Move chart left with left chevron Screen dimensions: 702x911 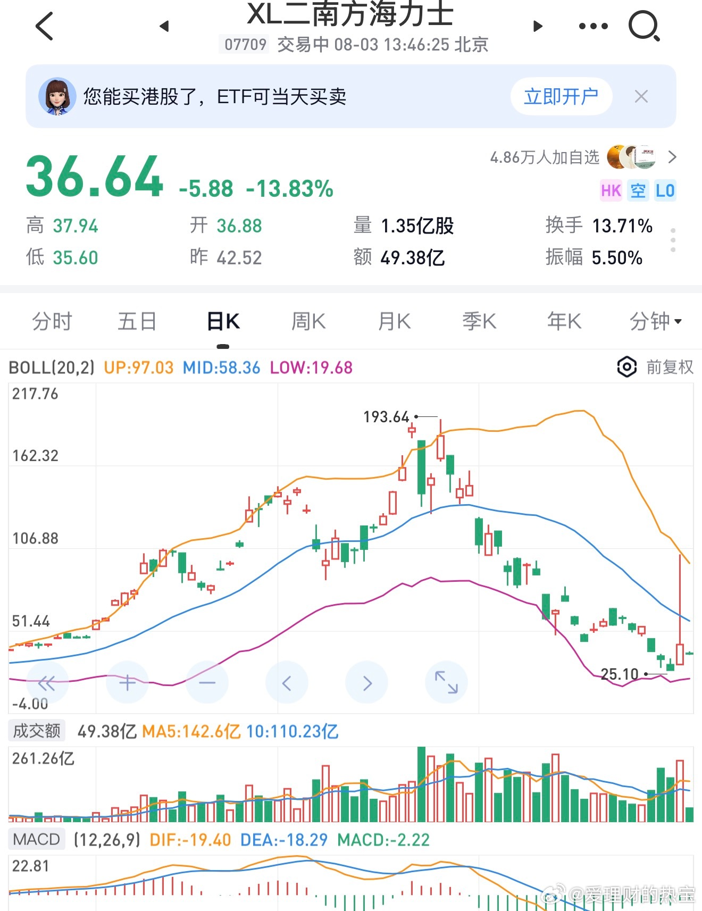(287, 683)
